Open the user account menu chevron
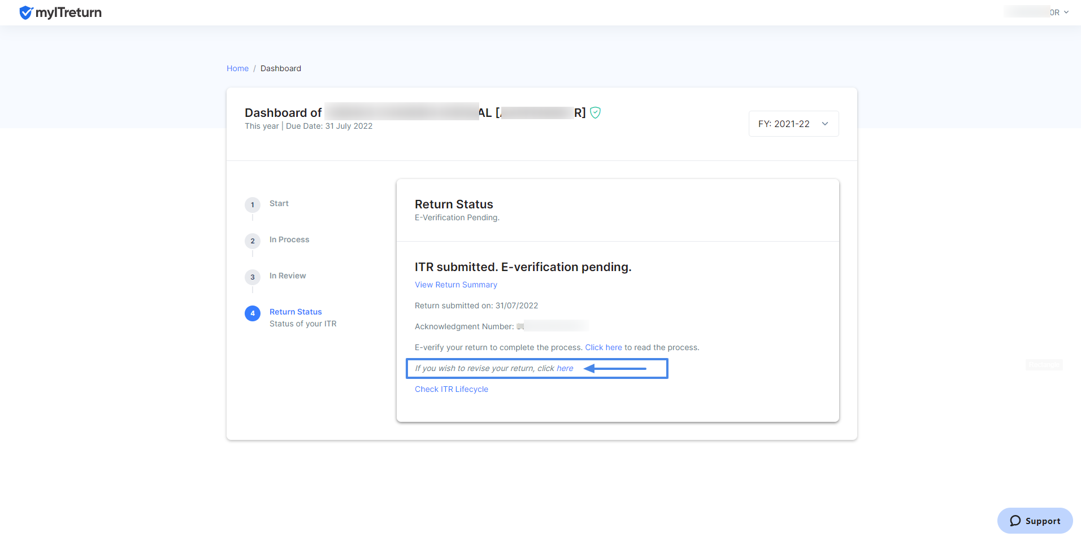Image resolution: width=1081 pixels, height=541 pixels. [x=1066, y=12]
